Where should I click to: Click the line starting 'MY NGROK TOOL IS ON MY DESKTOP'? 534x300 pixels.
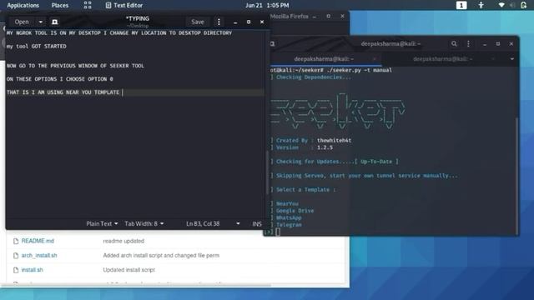pyautogui.click(x=118, y=33)
